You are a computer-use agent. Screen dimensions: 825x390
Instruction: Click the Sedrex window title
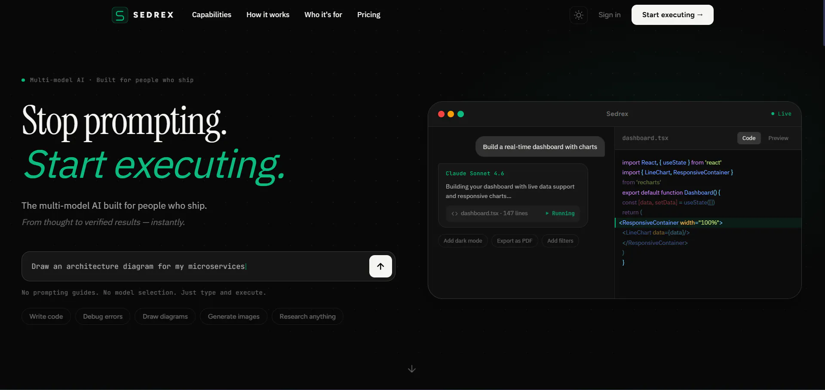[x=617, y=114]
